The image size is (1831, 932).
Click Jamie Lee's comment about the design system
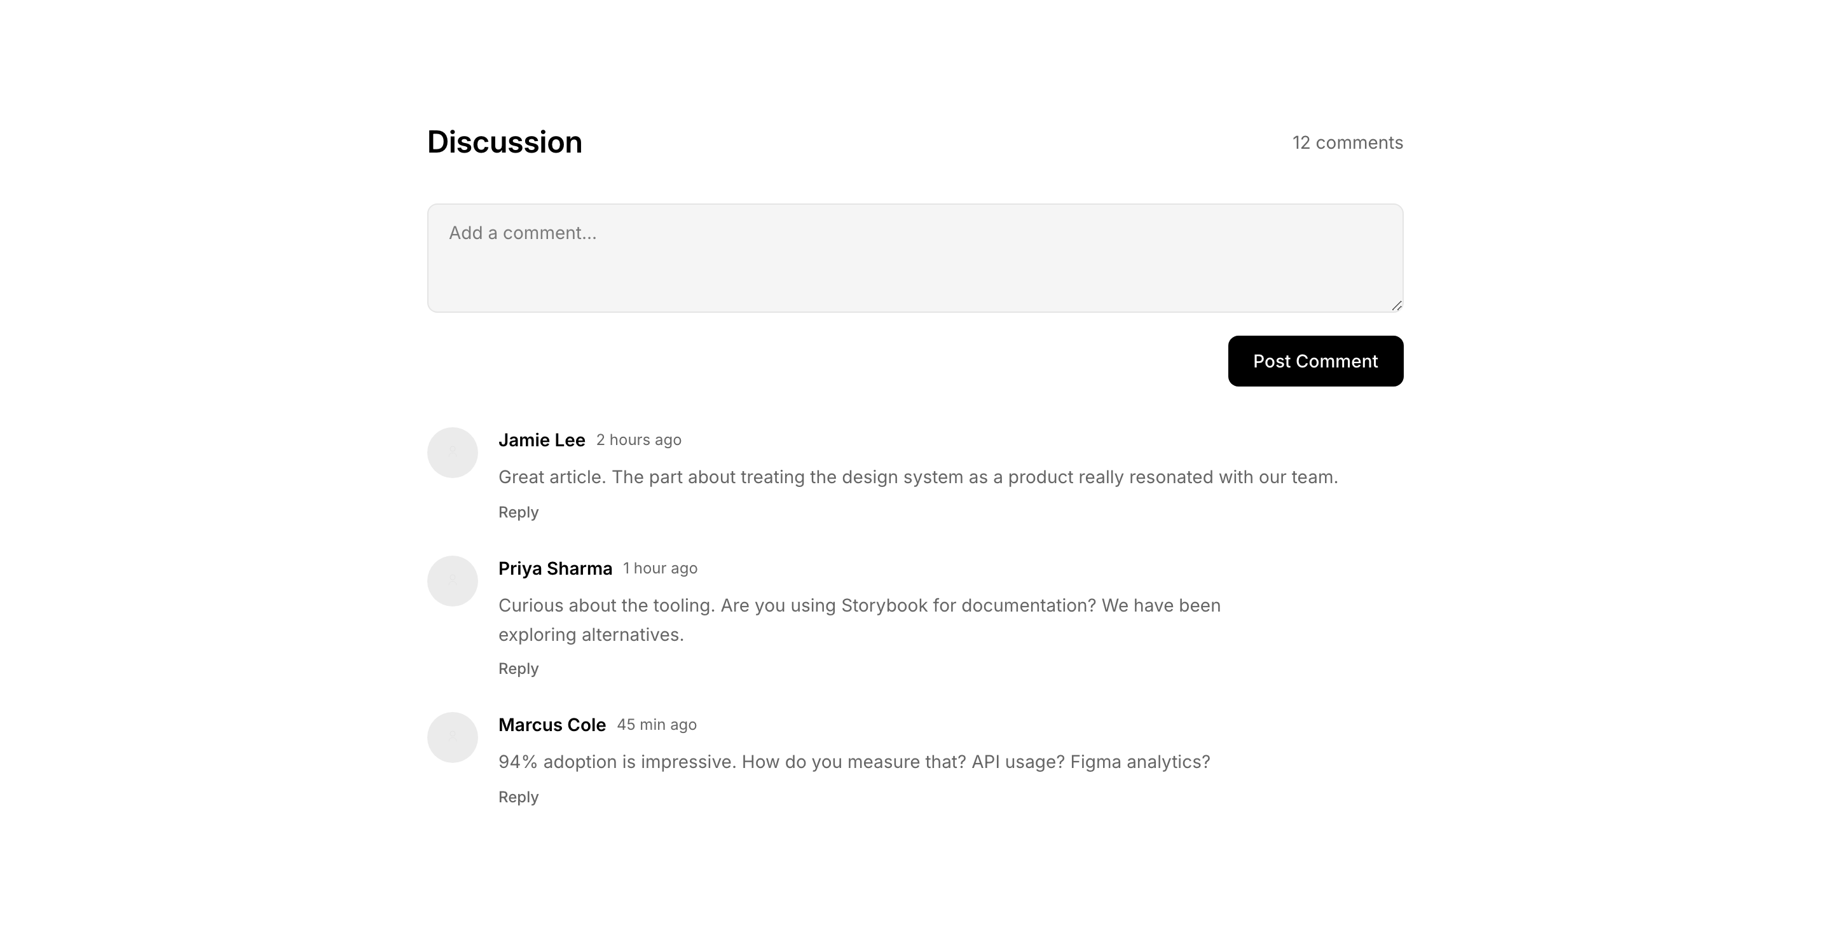[917, 477]
